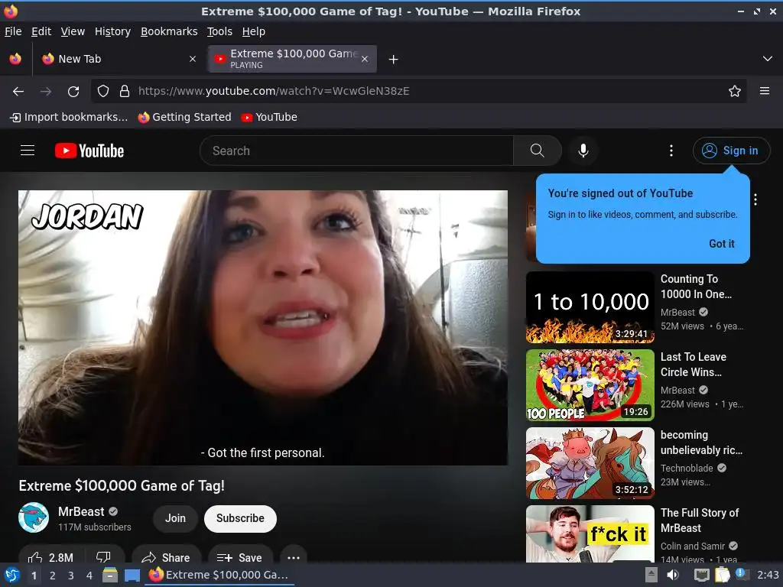Open the YouTube guide hamburger menu
Screen dimensions: 783x587
(28, 151)
